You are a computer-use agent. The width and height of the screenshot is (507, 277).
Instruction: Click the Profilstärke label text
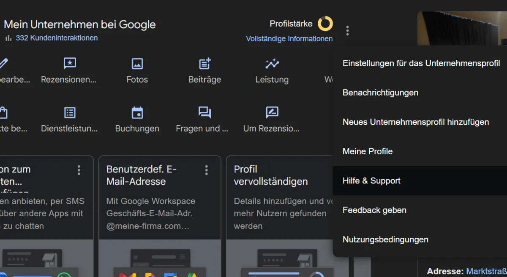291,24
